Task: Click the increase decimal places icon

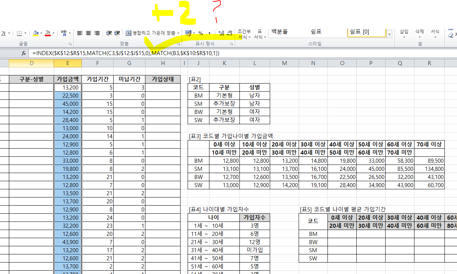Action: pos(221,33)
